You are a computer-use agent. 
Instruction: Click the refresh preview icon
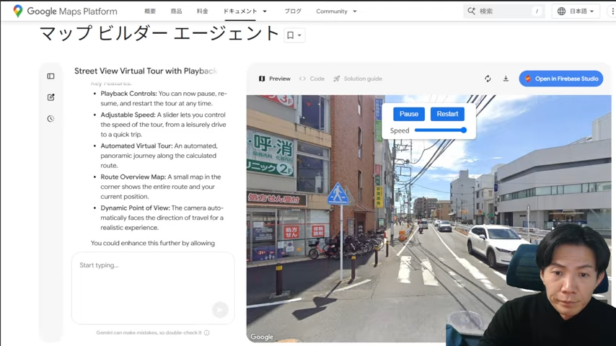pos(488,79)
